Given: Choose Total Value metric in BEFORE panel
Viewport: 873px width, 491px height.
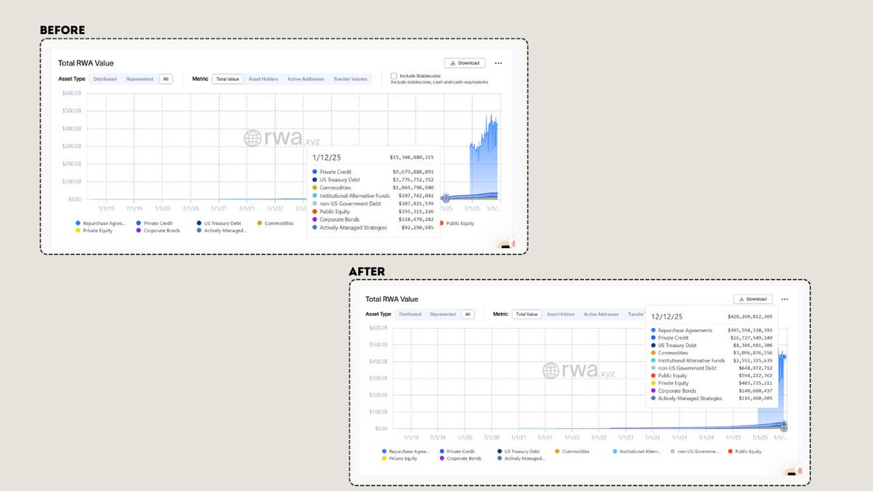Looking at the screenshot, I should pyautogui.click(x=228, y=79).
